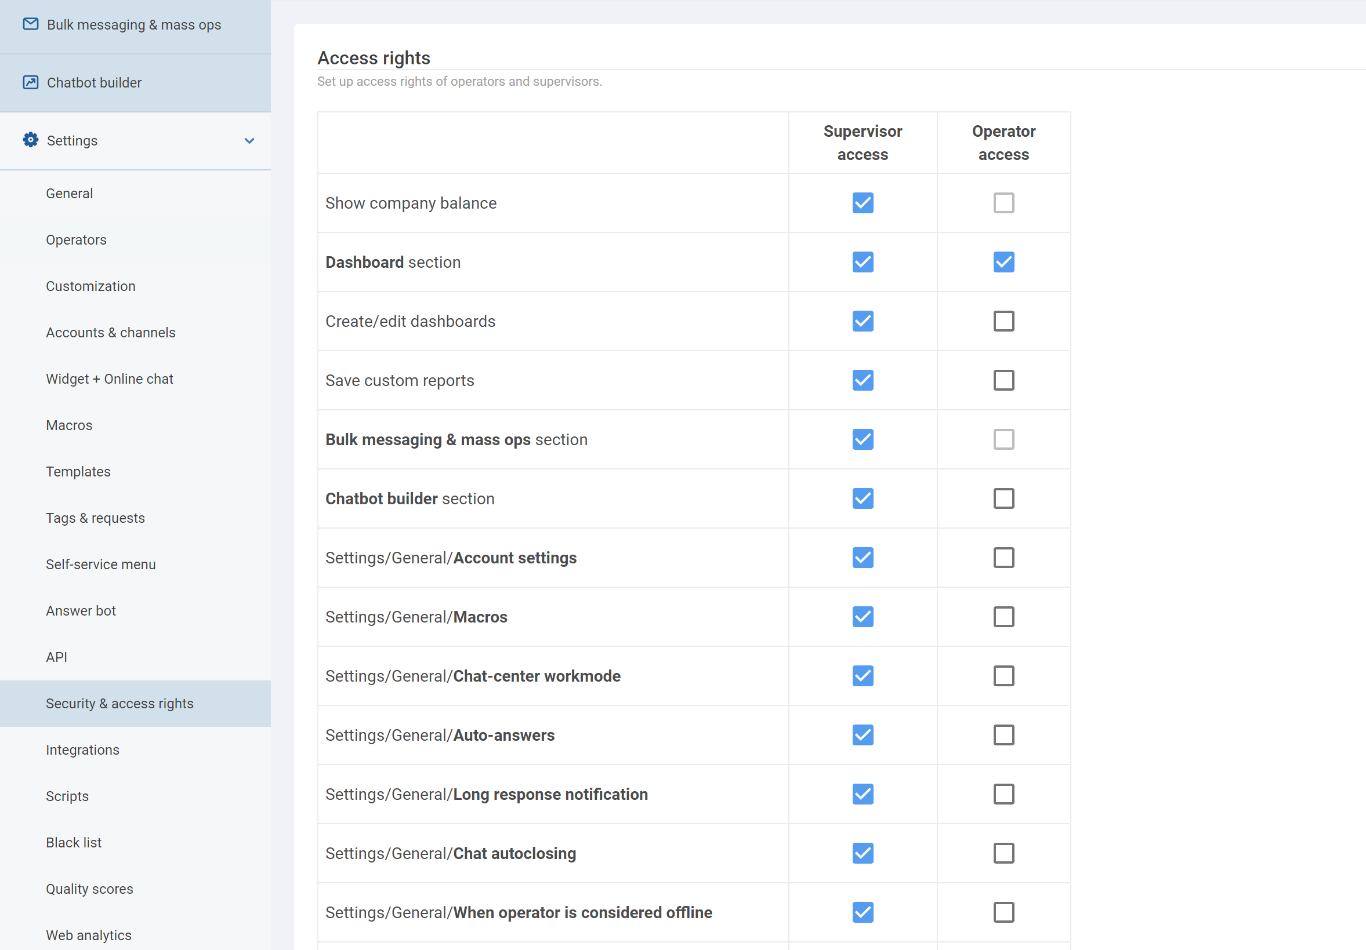
Task: Disable Supervisor access for Chat autoclosing
Action: (x=862, y=854)
